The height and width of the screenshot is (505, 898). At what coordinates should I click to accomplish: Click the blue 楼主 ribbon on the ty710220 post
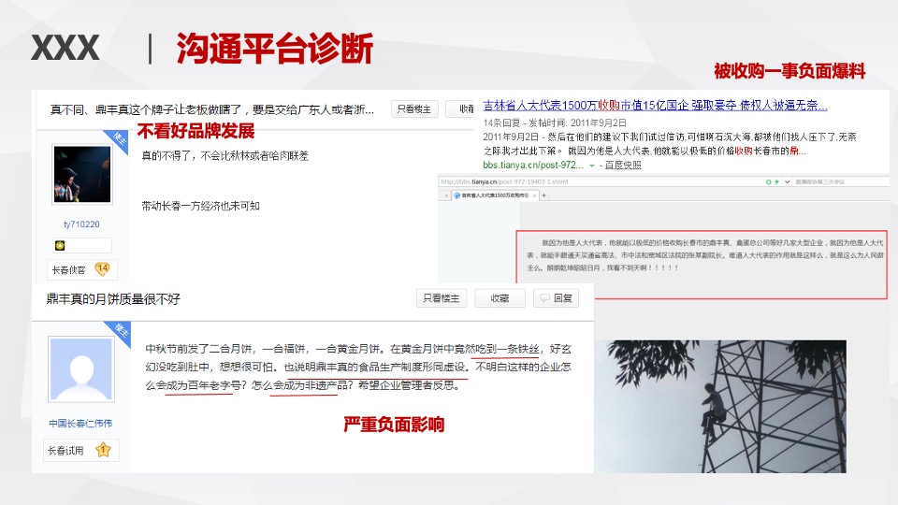118,140
